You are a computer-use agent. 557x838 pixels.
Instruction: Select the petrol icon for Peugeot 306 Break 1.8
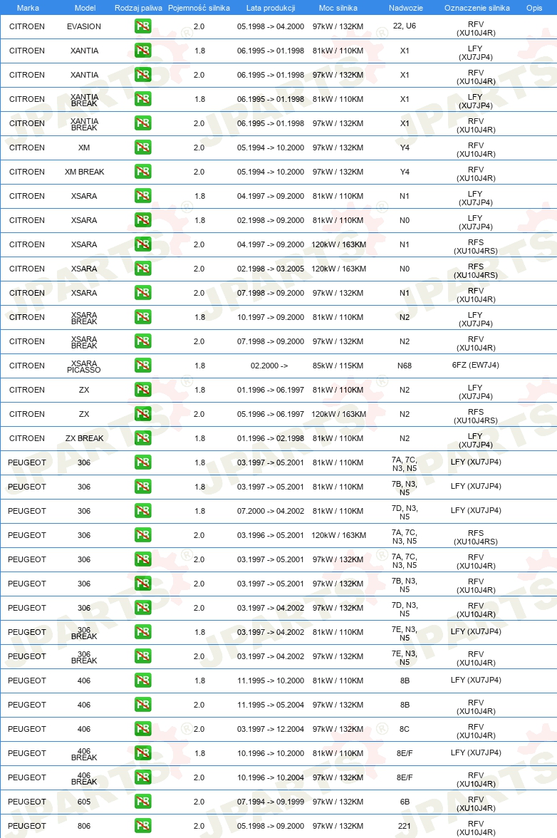point(142,631)
